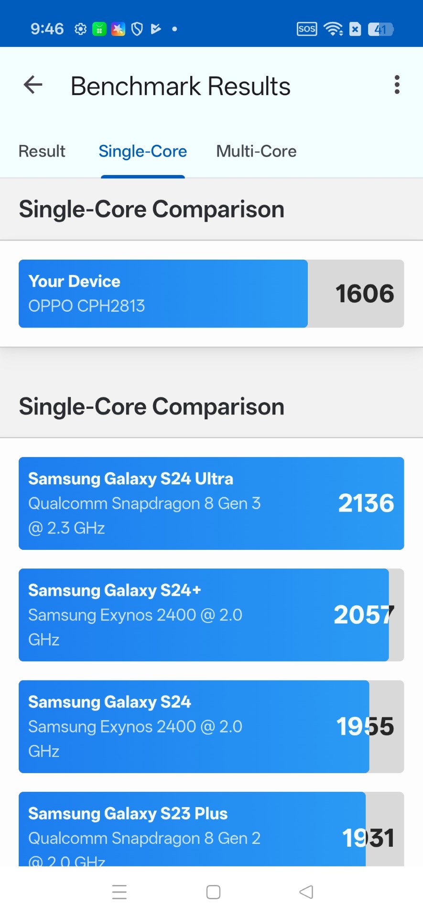Screen dimensions: 423x918
Task: Switch to the Result tab
Action: 42,152
